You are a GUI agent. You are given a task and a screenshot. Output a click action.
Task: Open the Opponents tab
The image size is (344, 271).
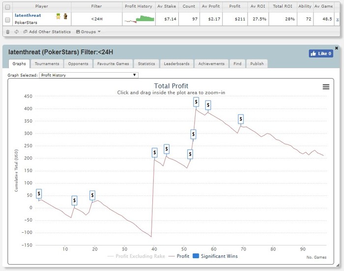78,64
